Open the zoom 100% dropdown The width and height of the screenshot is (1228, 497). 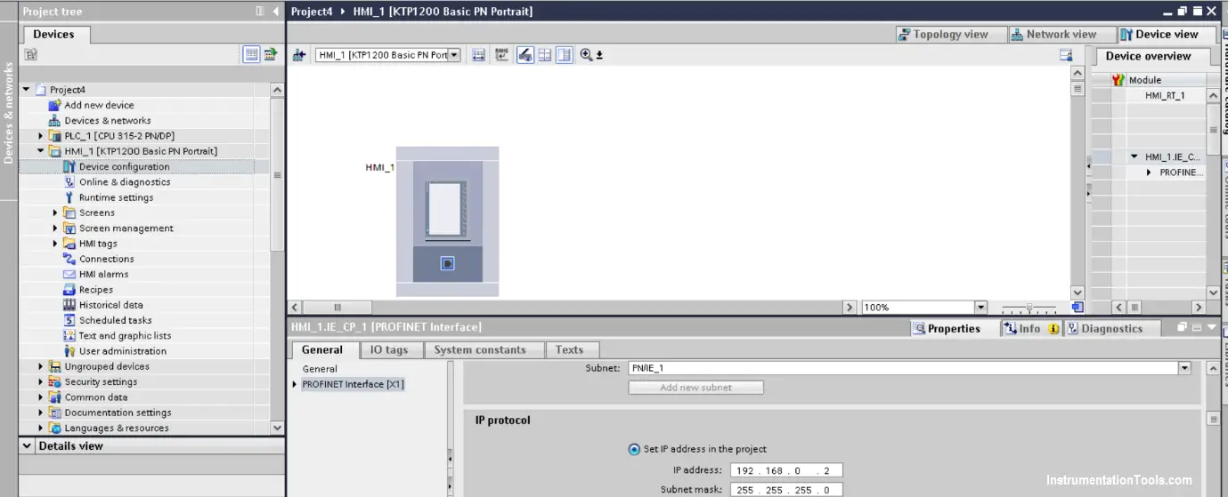(x=980, y=308)
